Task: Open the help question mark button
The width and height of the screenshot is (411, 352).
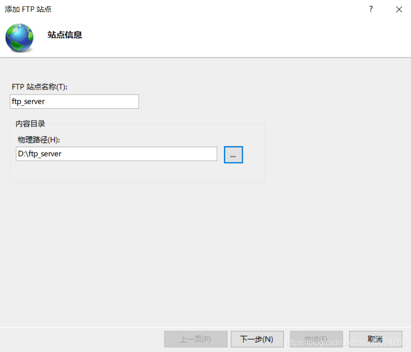Action: pyautogui.click(x=371, y=9)
